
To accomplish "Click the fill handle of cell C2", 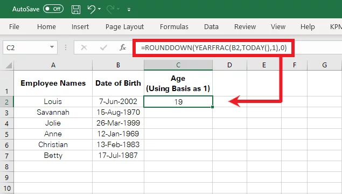I will pos(212,107).
